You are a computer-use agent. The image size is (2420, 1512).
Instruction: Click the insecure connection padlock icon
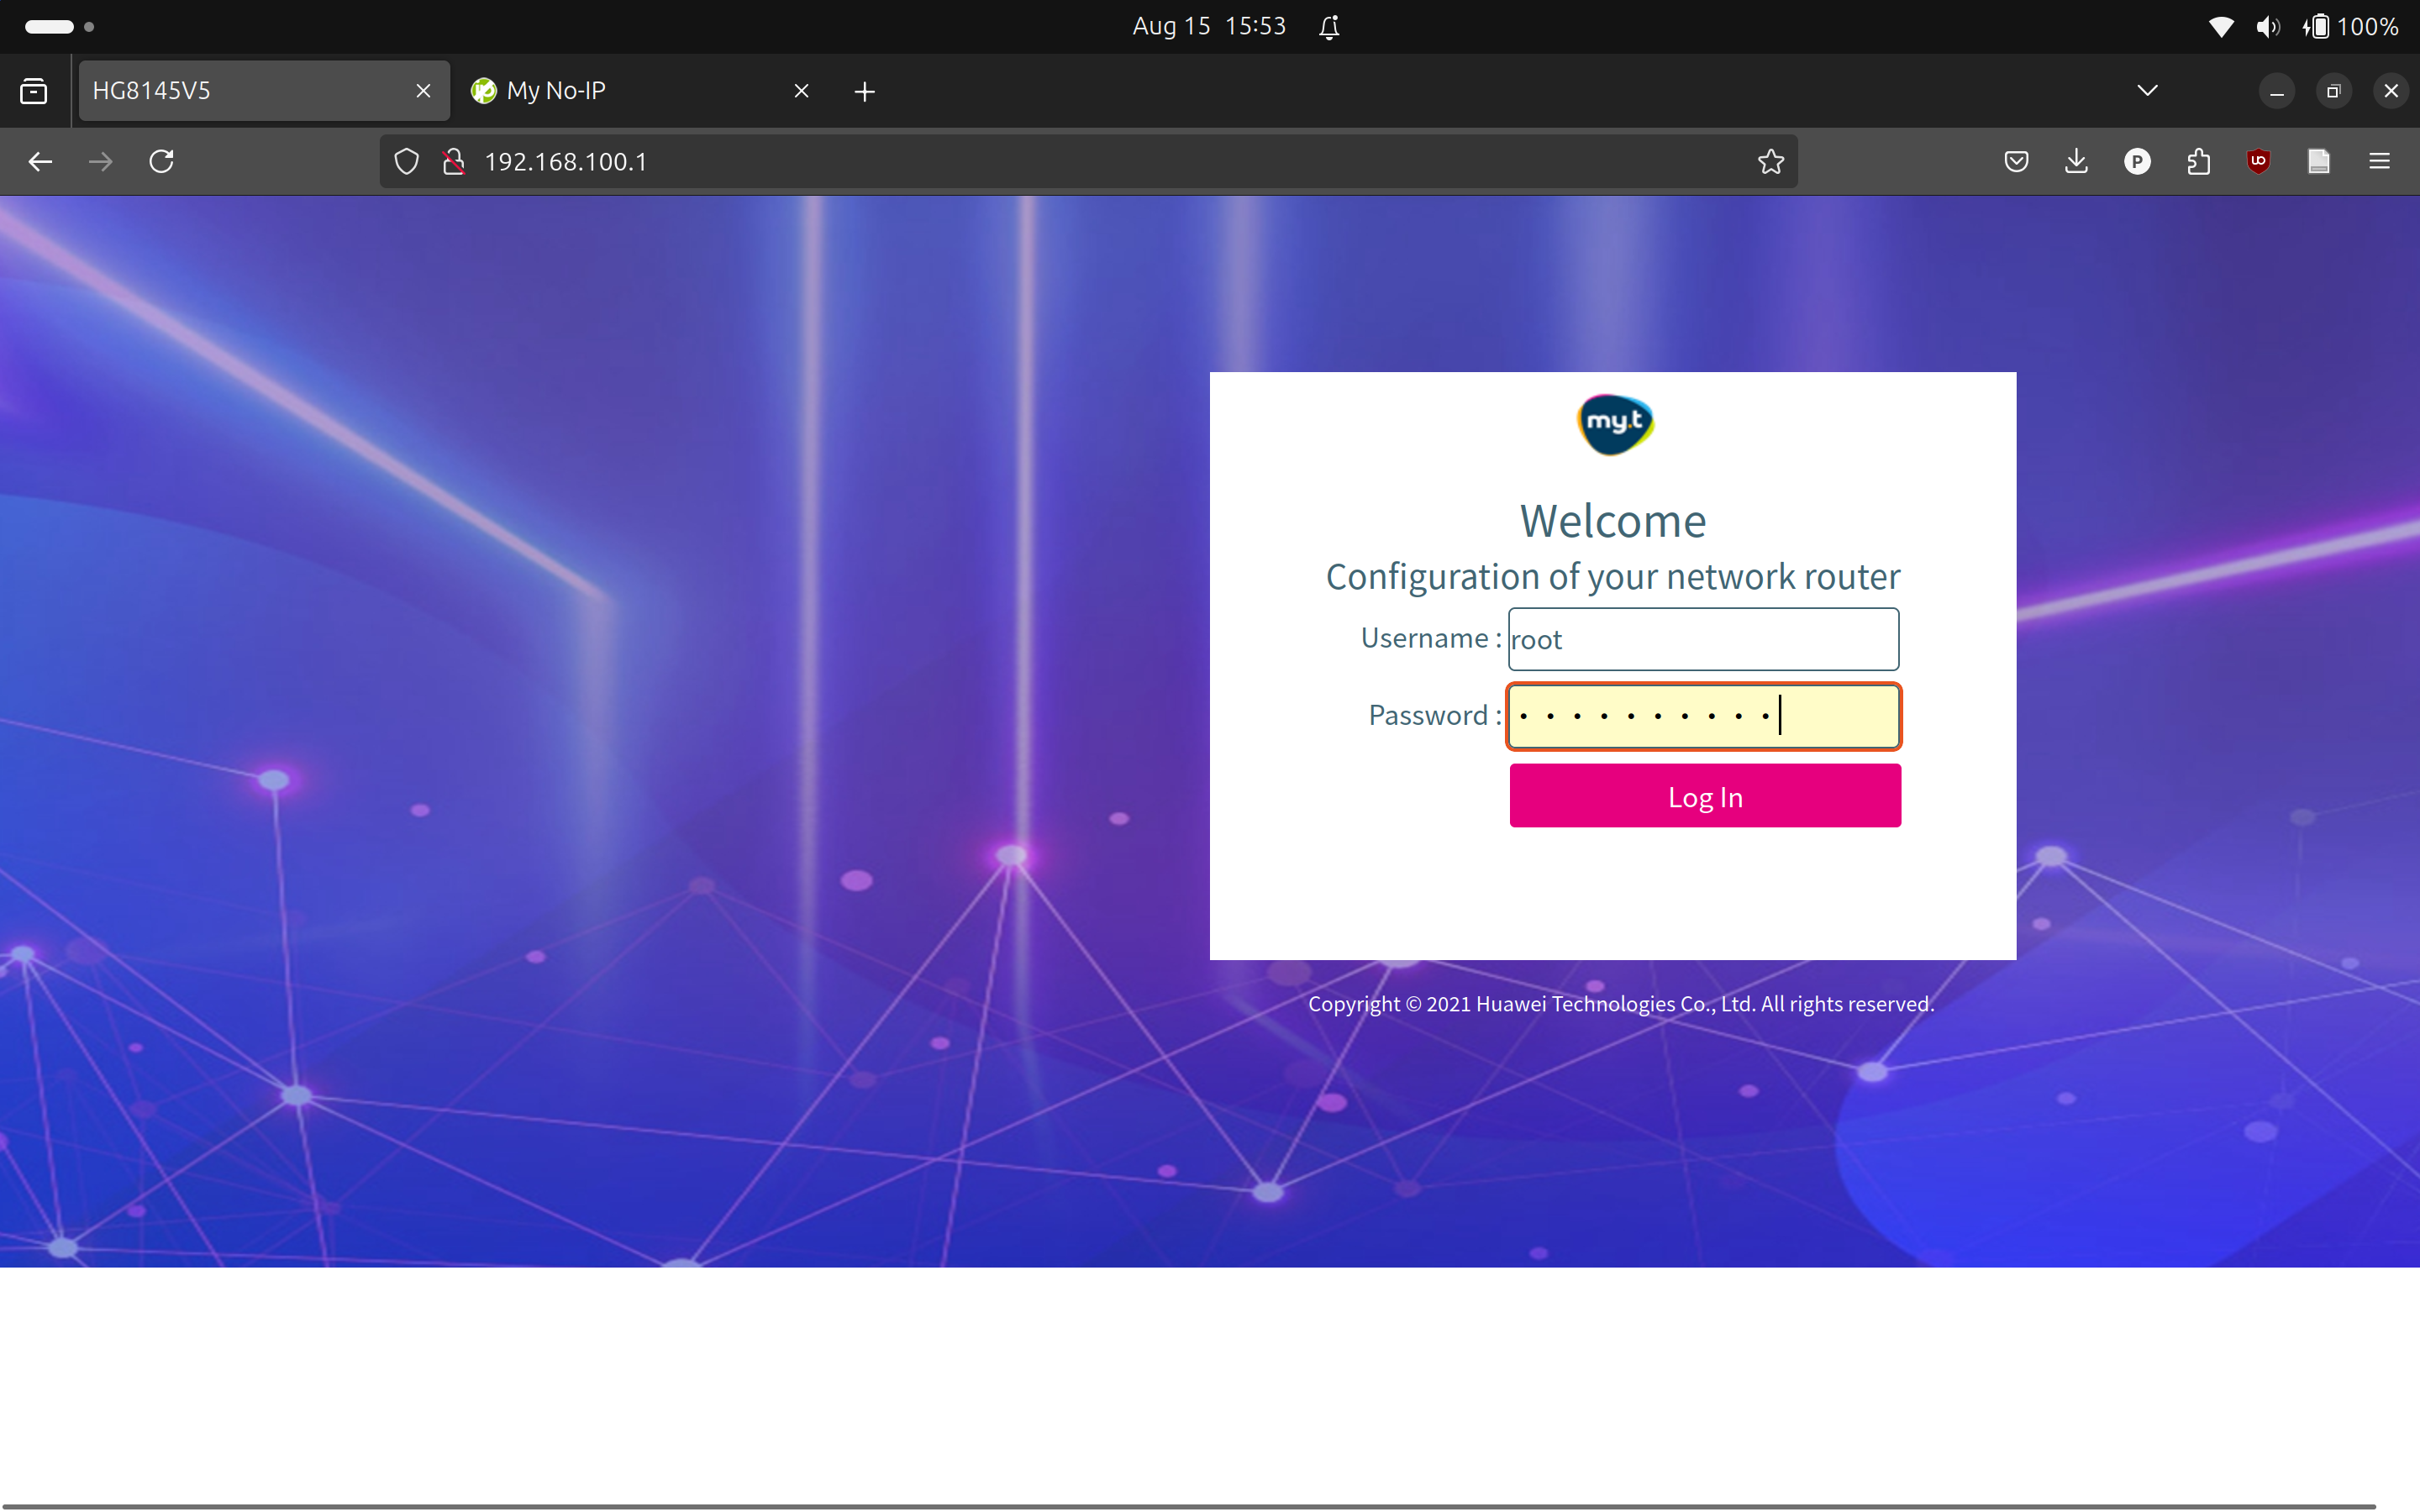(x=453, y=161)
